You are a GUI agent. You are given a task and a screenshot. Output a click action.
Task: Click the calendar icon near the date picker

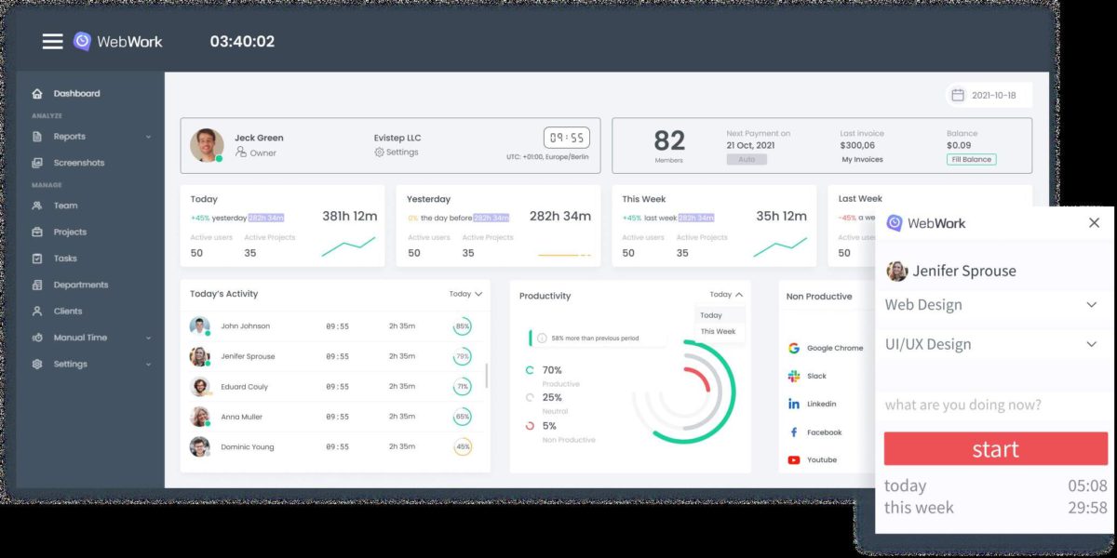pos(957,94)
